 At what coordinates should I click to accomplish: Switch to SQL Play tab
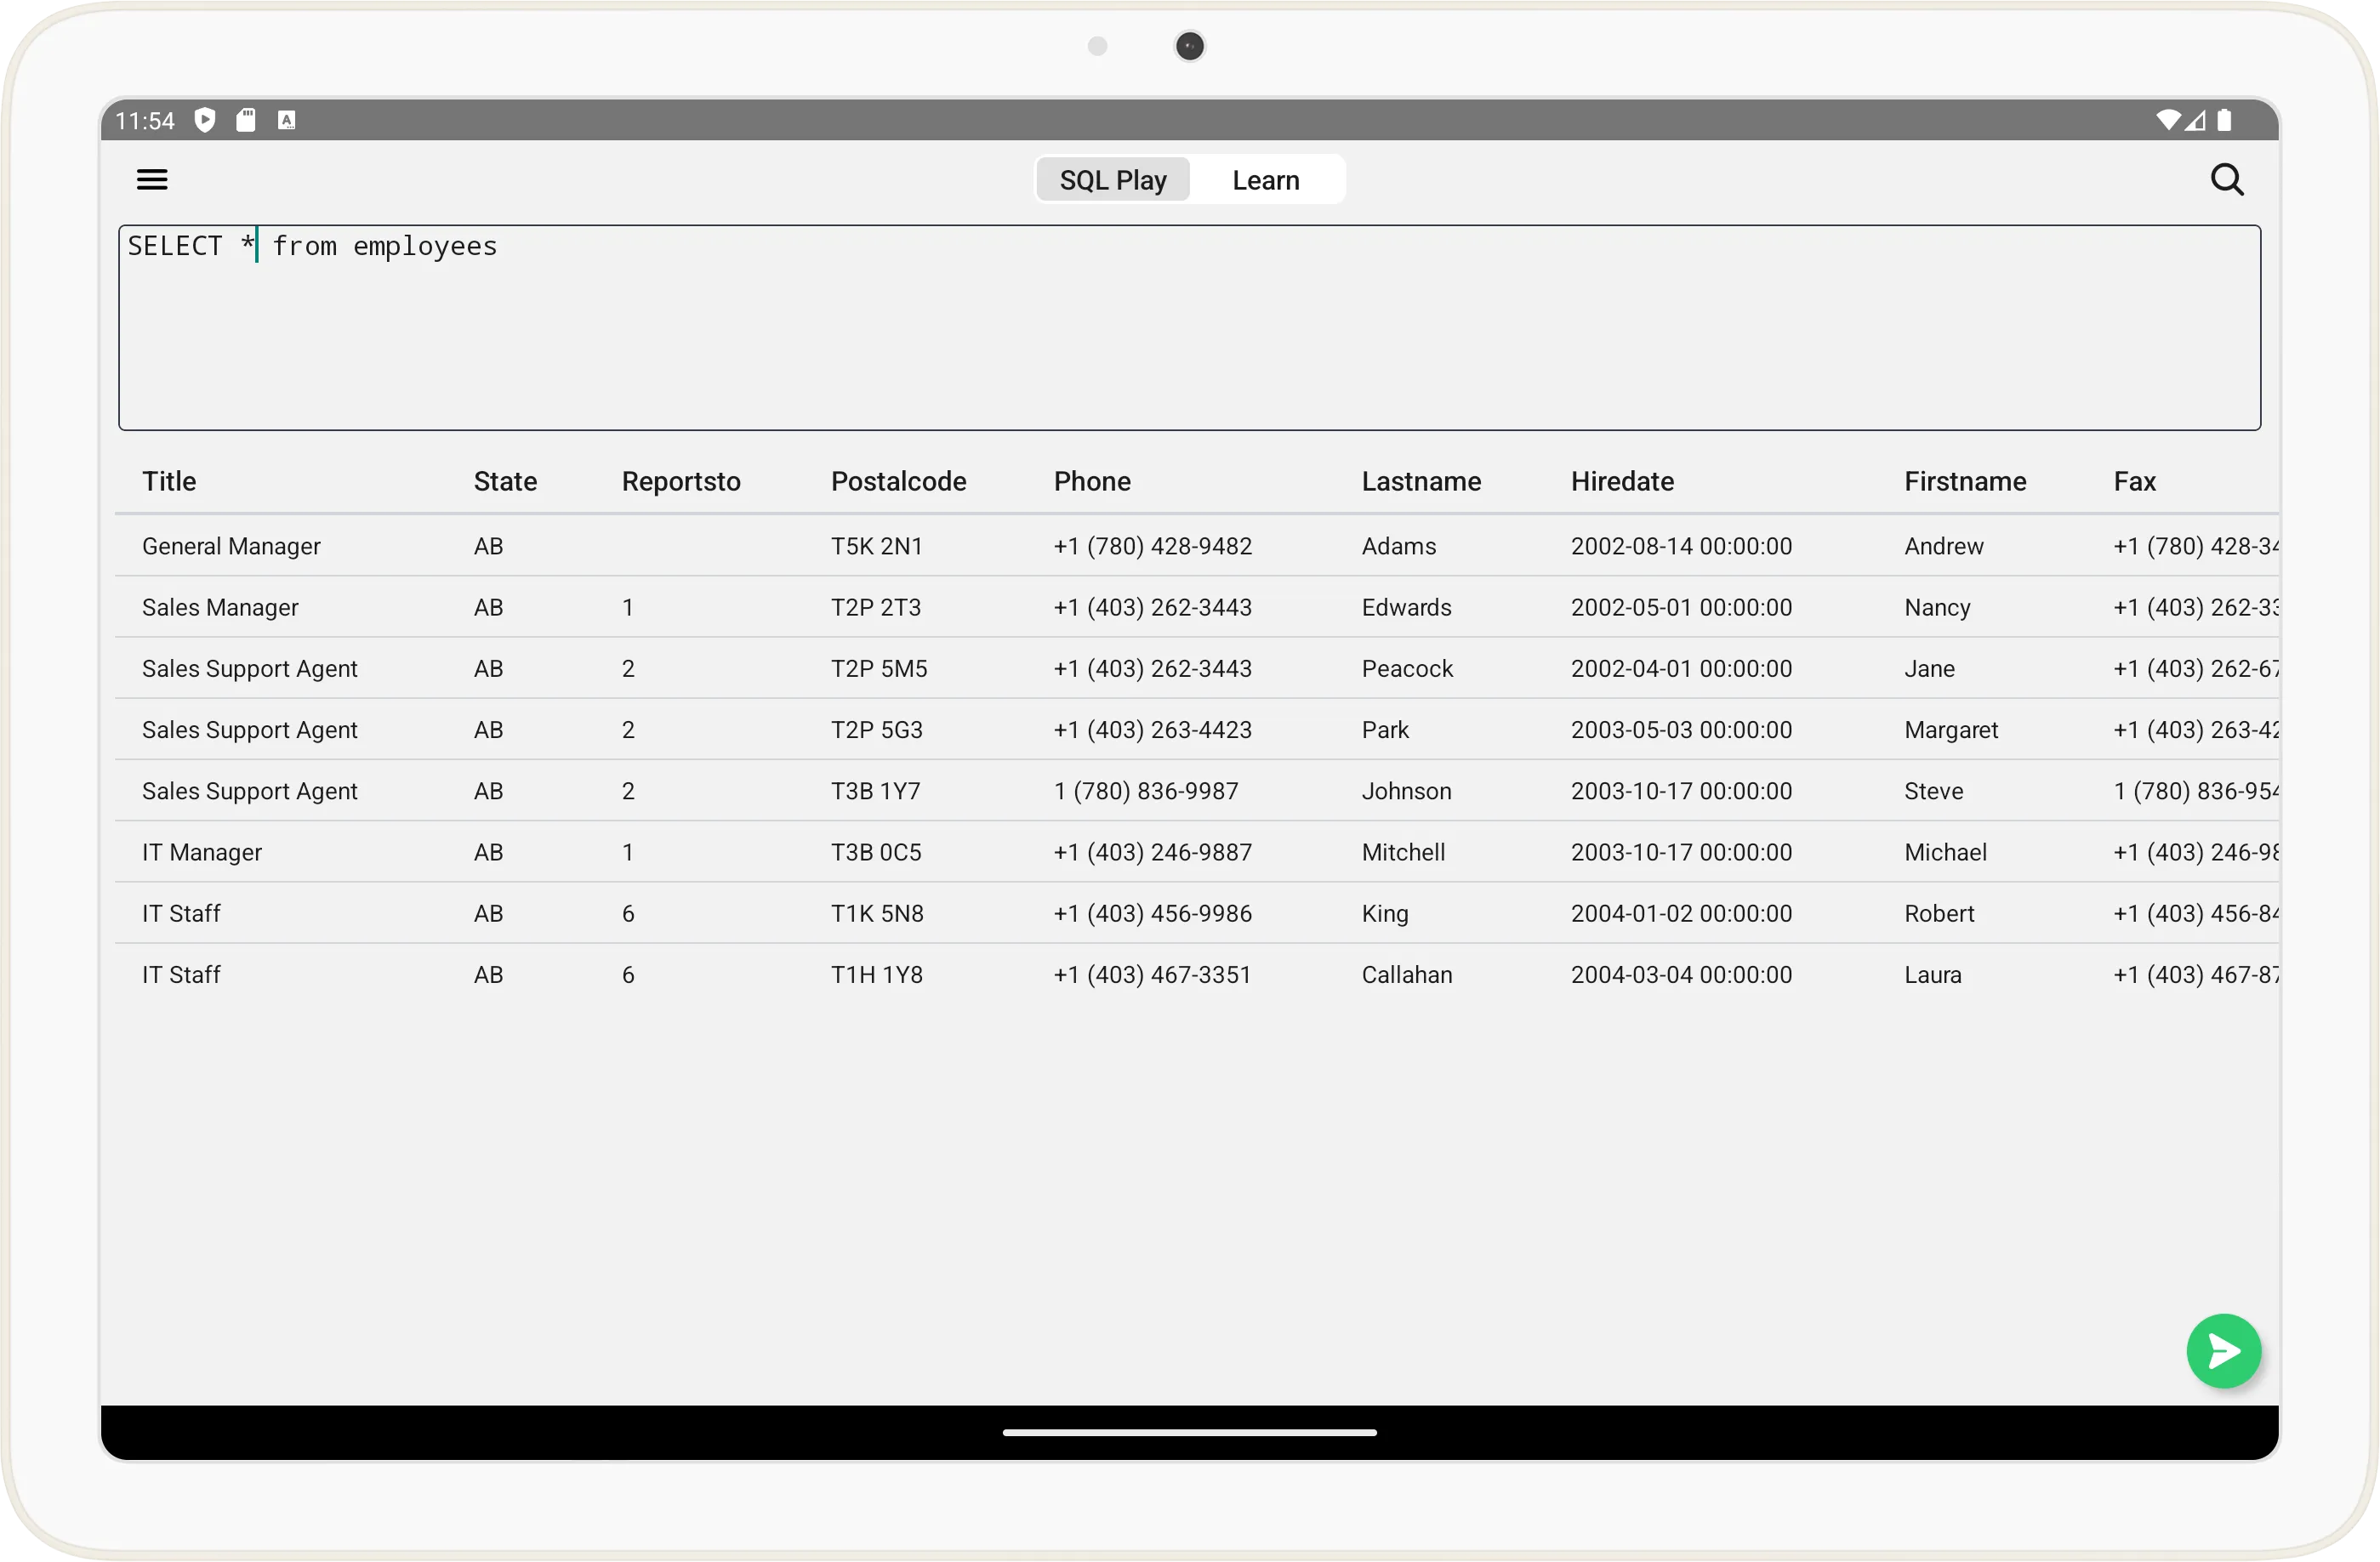(x=1113, y=179)
